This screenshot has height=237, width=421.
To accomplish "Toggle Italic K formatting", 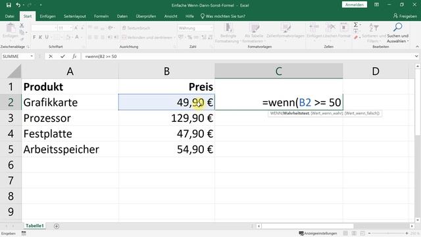I will [x=40, y=37].
